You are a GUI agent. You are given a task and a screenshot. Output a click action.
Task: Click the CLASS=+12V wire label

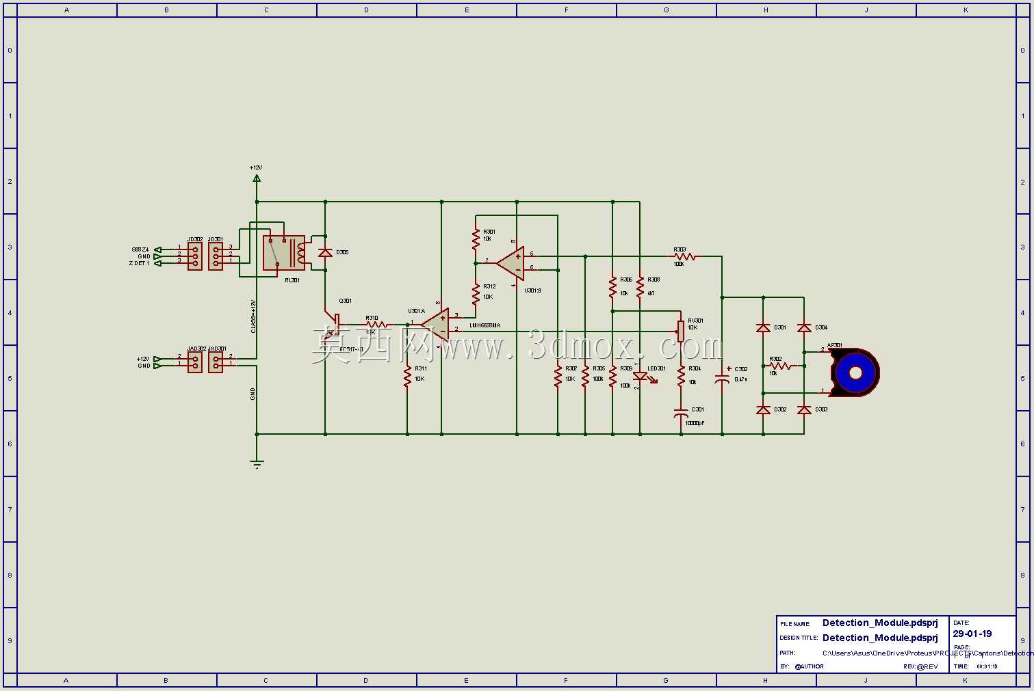click(x=253, y=316)
